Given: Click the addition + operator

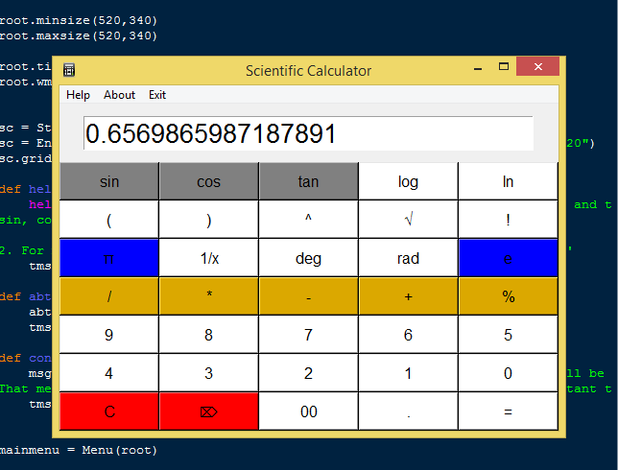Looking at the screenshot, I should coord(409,296).
